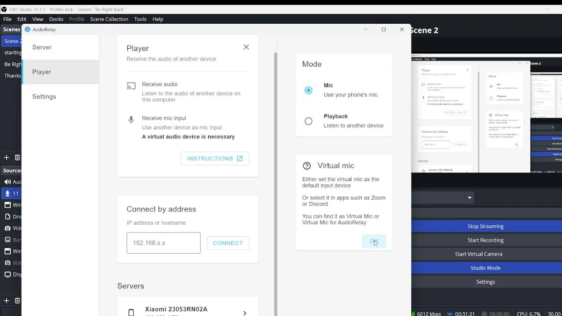
Task: Click the file icon of the Dro source
Action: click(7, 216)
